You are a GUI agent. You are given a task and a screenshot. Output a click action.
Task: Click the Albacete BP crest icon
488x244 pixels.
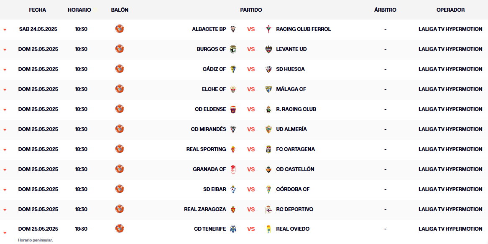click(x=233, y=29)
